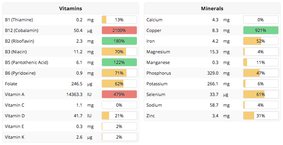Click the Vitamin A value 14363.3
The height and width of the screenshot is (145, 283).
[74, 94]
